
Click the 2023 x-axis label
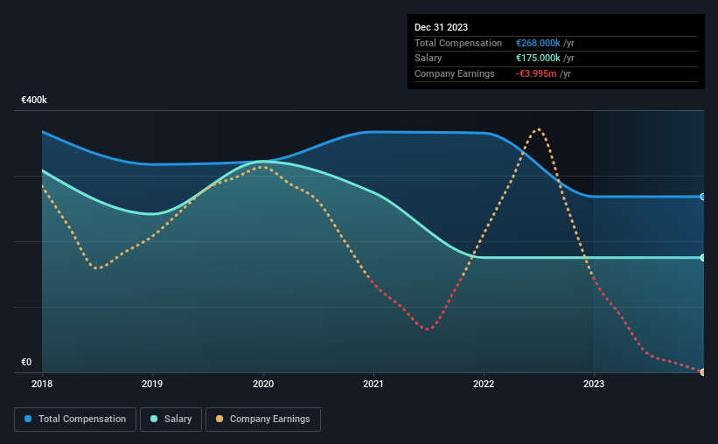tap(594, 384)
